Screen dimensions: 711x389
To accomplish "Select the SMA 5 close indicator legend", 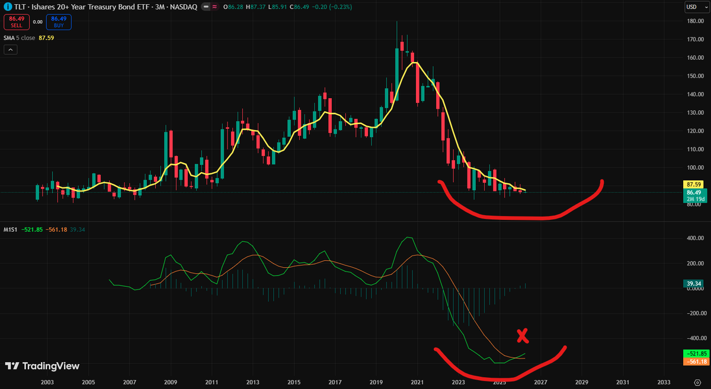I will tap(20, 37).
